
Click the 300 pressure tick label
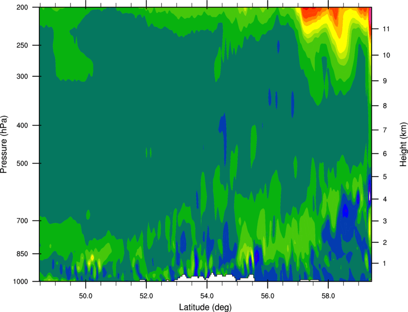tap(23, 76)
